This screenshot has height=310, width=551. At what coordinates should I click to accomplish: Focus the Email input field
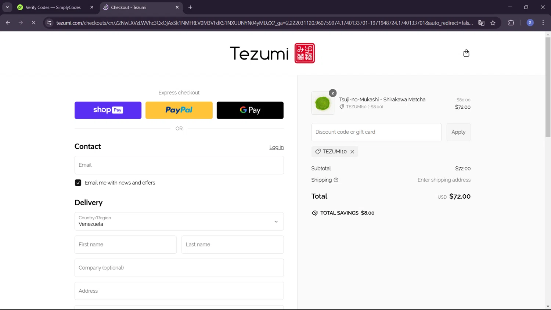179,165
